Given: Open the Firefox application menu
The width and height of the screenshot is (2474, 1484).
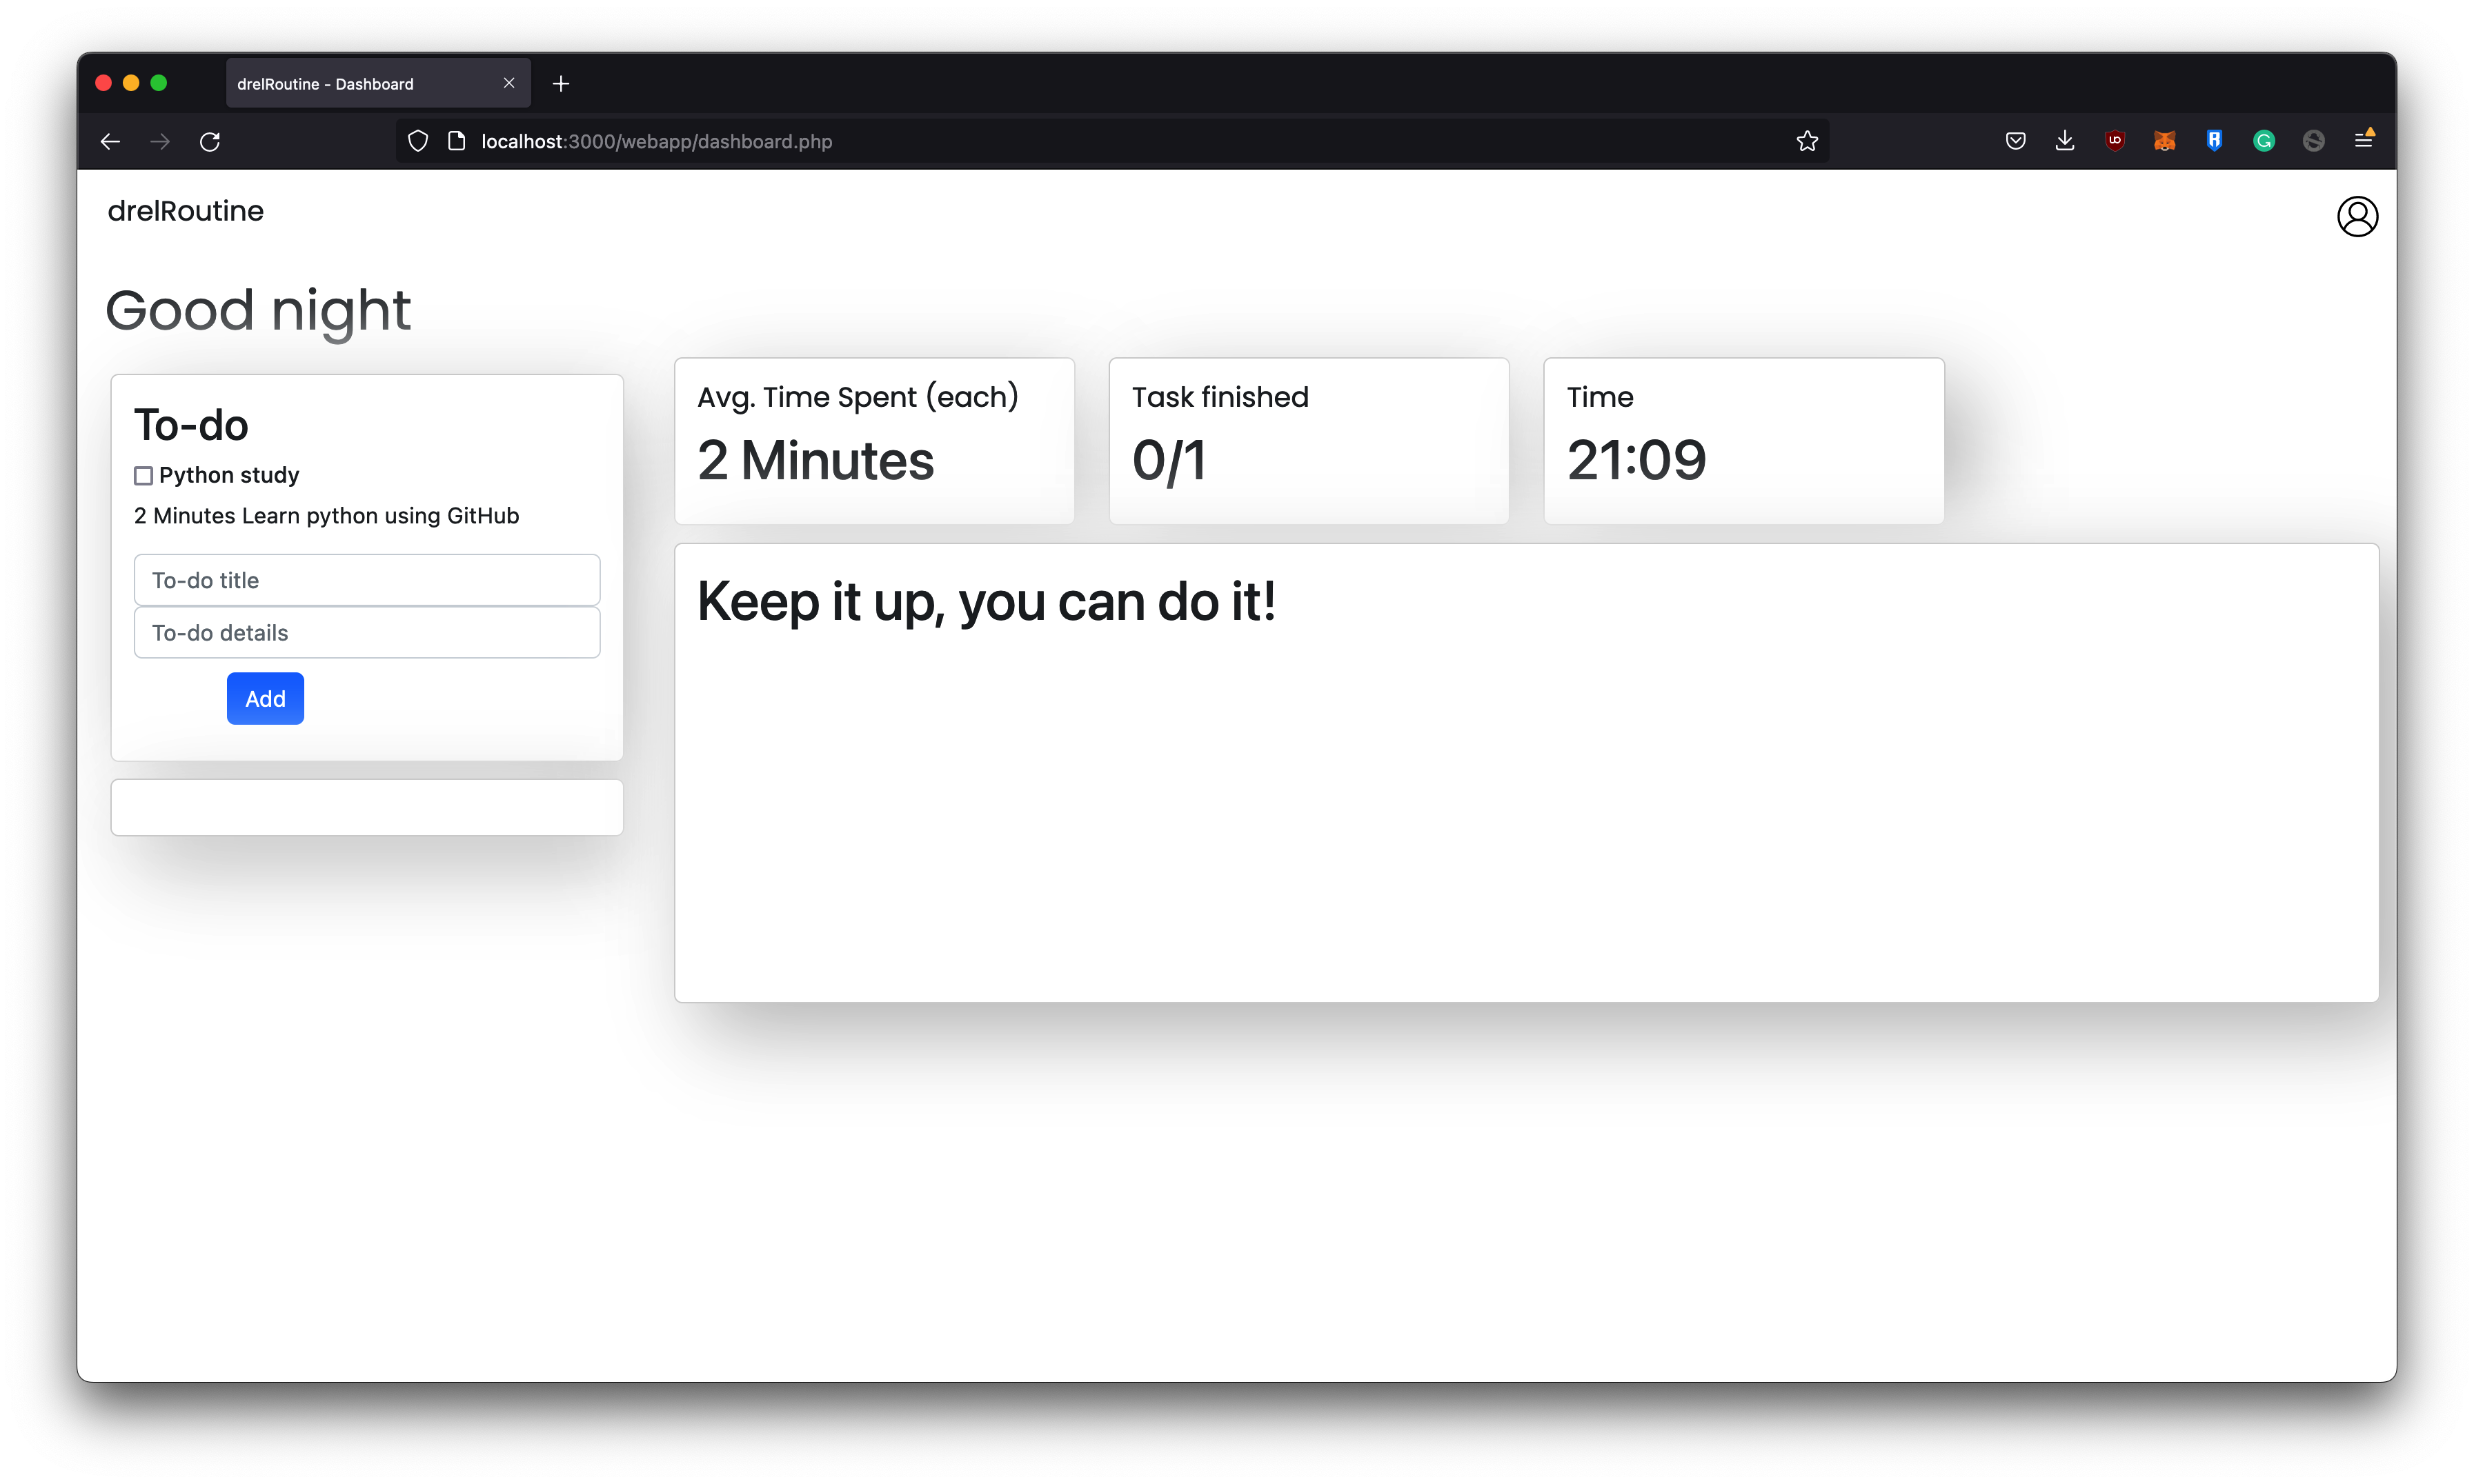Looking at the screenshot, I should click(2363, 141).
